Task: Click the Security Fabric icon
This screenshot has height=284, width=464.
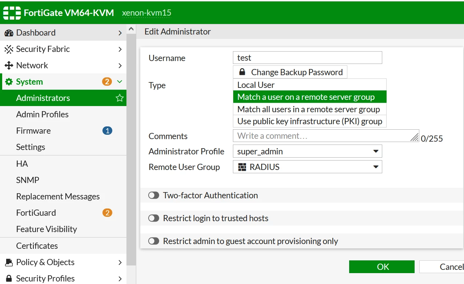Action: [9, 49]
